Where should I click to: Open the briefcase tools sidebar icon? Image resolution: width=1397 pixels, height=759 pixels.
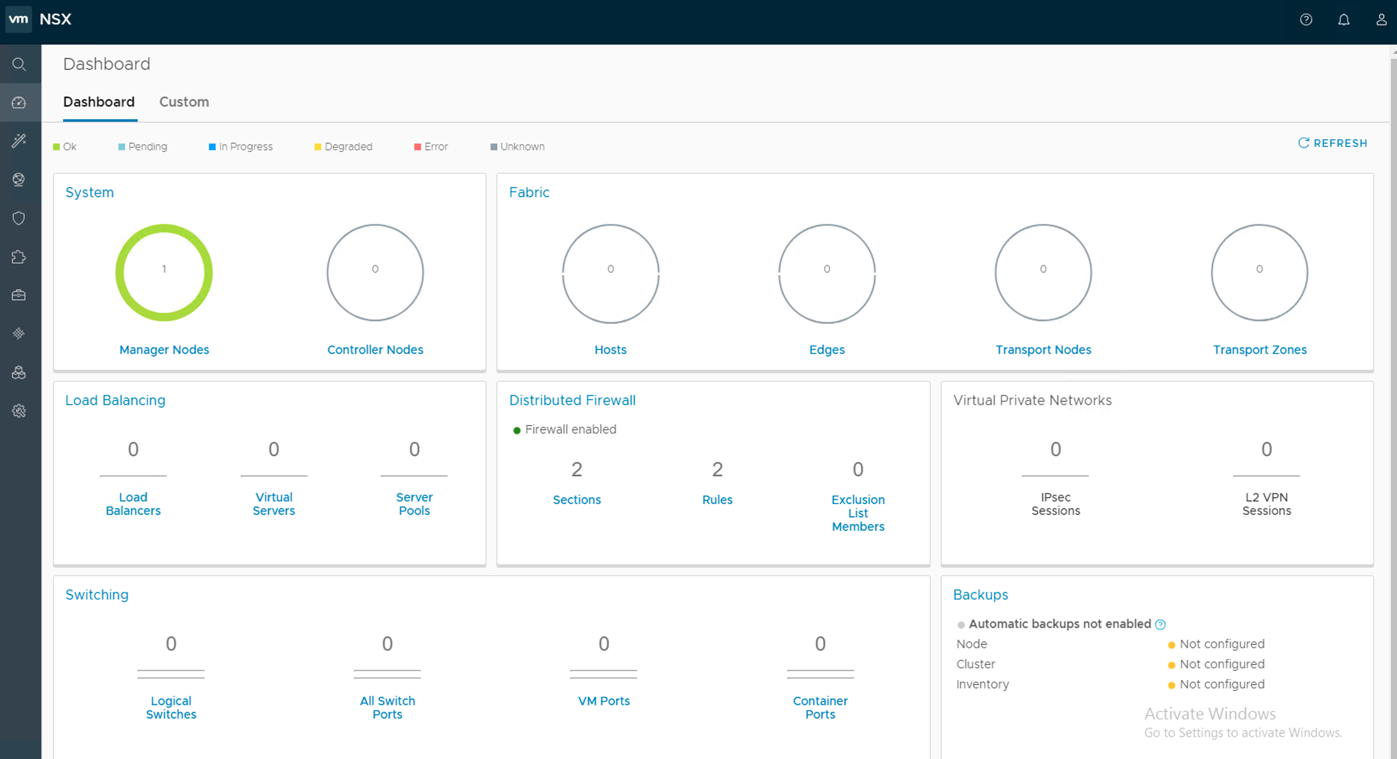coord(19,295)
